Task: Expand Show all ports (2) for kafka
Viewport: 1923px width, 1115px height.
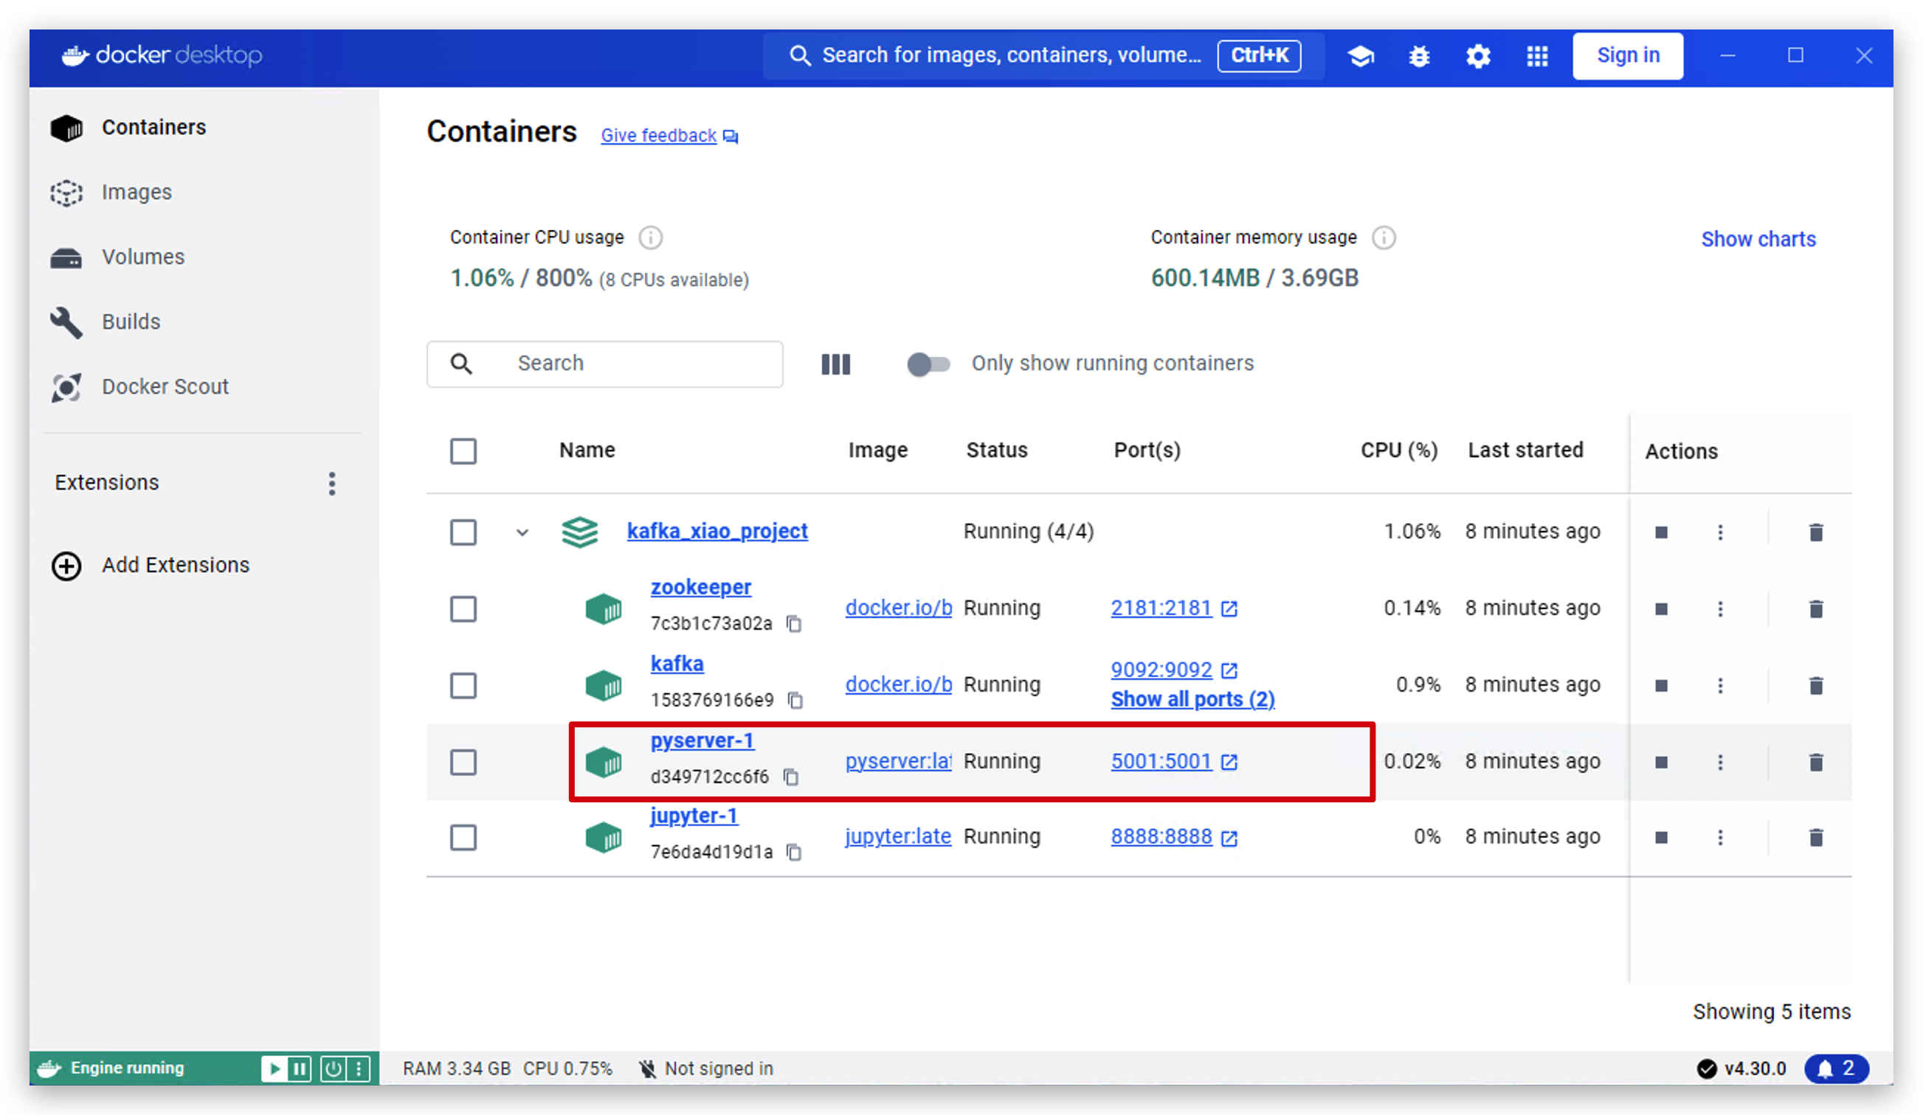Action: [1192, 699]
